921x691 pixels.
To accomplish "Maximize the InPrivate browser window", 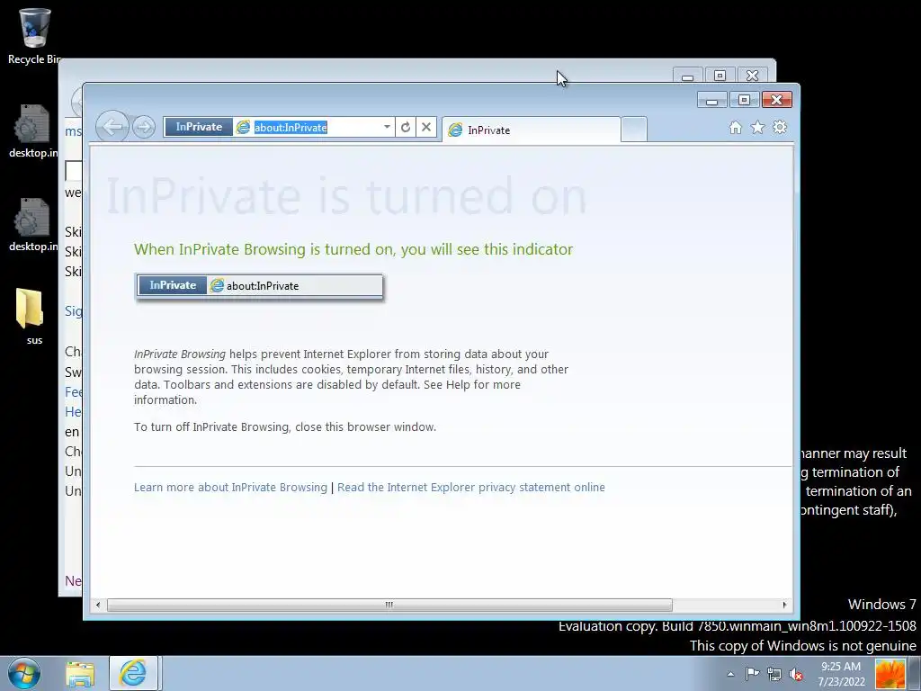I will point(744,100).
